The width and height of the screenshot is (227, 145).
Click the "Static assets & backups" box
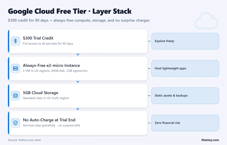(185, 96)
